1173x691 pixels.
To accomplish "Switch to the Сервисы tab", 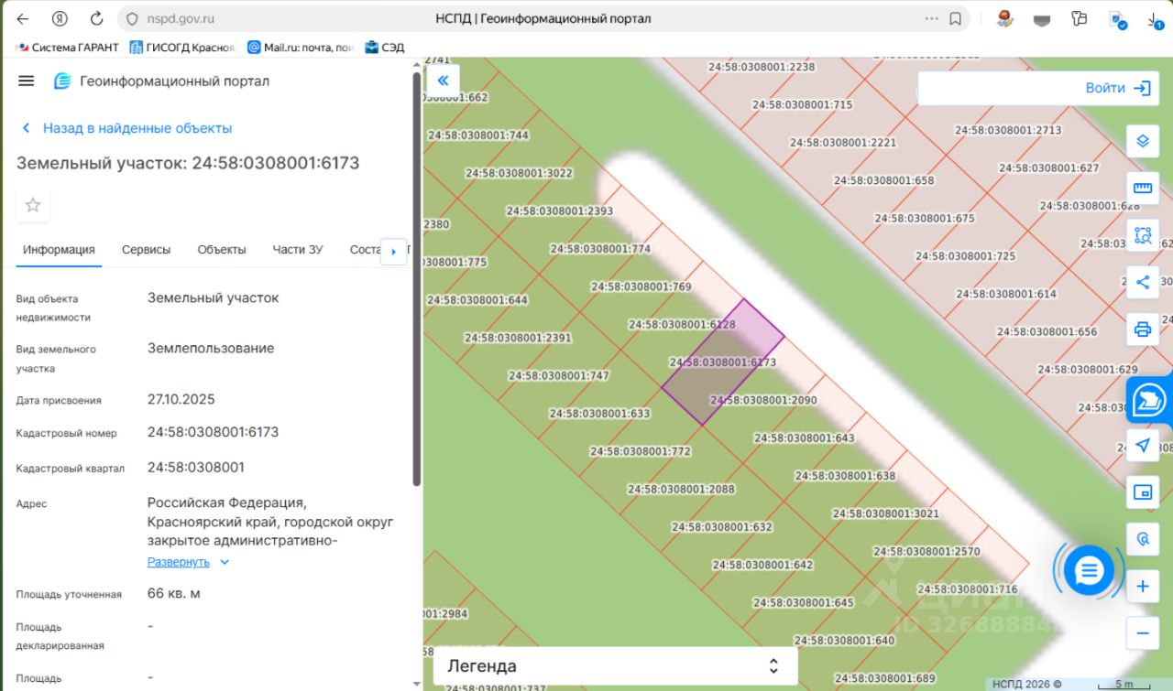I will (x=146, y=250).
